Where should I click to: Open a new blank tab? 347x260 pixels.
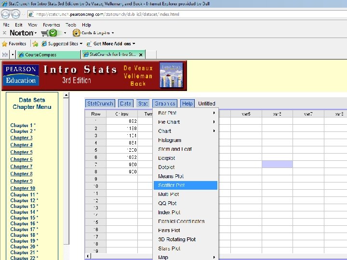[x=151, y=54]
